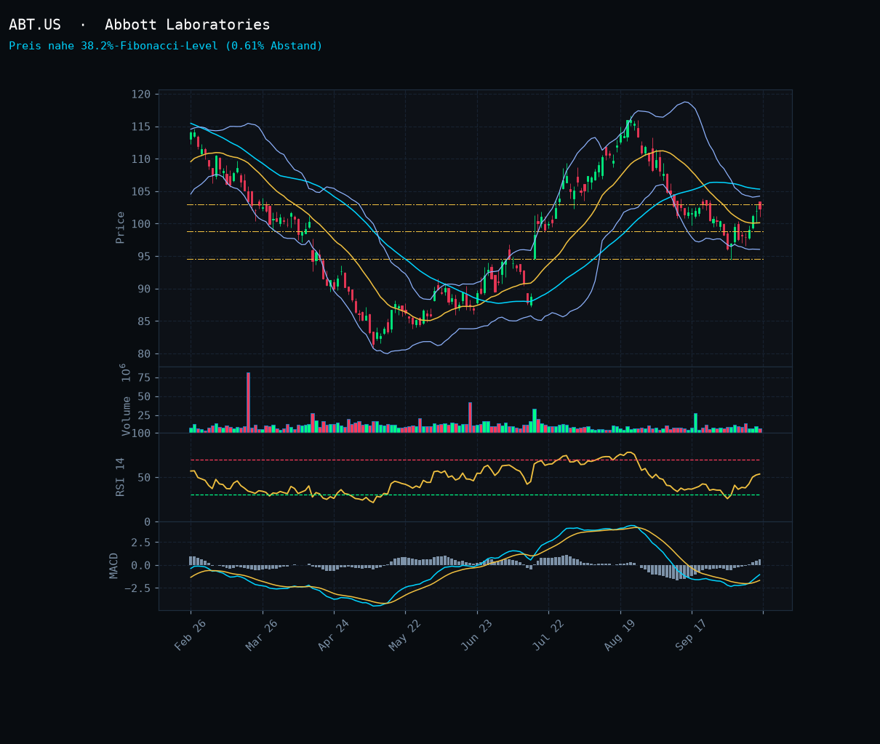Click the −2.5 tick on the MACD axis
Screen dimensions: 880x744
(138, 588)
